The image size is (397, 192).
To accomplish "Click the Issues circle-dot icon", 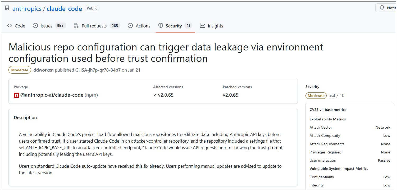I will (35, 26).
